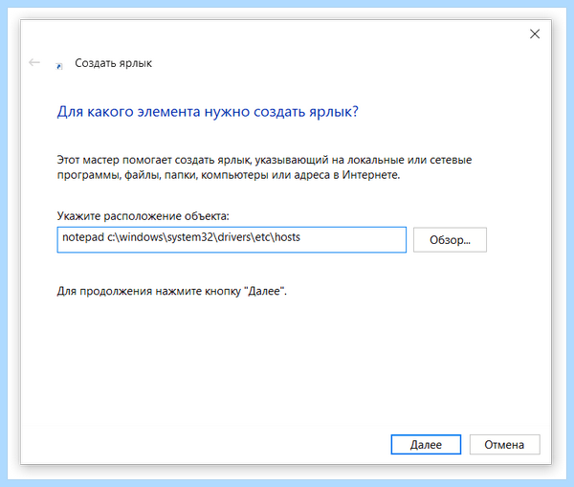
Task: Open file browser with Обзор... button
Action: (450, 239)
